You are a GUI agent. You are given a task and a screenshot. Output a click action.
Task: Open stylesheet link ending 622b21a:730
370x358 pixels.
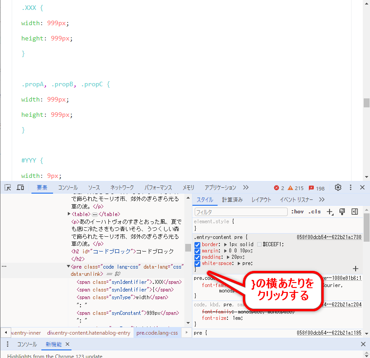(x=329, y=237)
